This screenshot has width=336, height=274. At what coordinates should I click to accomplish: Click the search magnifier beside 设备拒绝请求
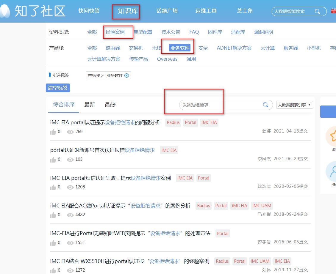coord(265,105)
